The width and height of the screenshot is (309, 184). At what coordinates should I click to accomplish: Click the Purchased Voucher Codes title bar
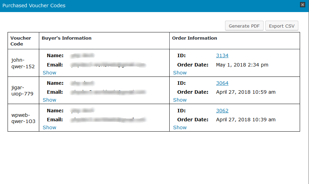138,6
